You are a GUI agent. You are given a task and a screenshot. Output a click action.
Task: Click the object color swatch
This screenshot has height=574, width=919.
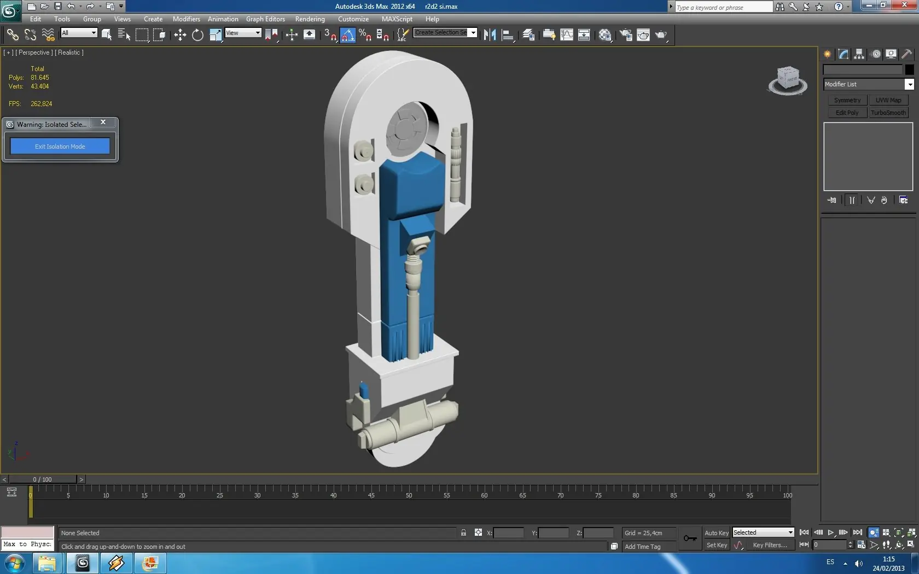[909, 69]
